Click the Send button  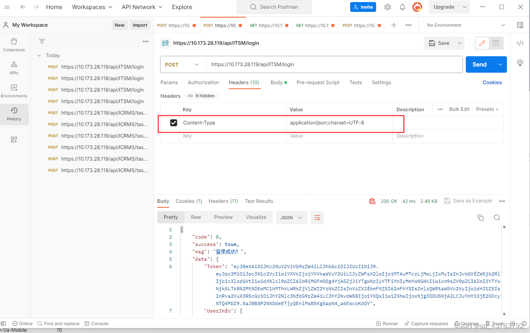(479, 64)
